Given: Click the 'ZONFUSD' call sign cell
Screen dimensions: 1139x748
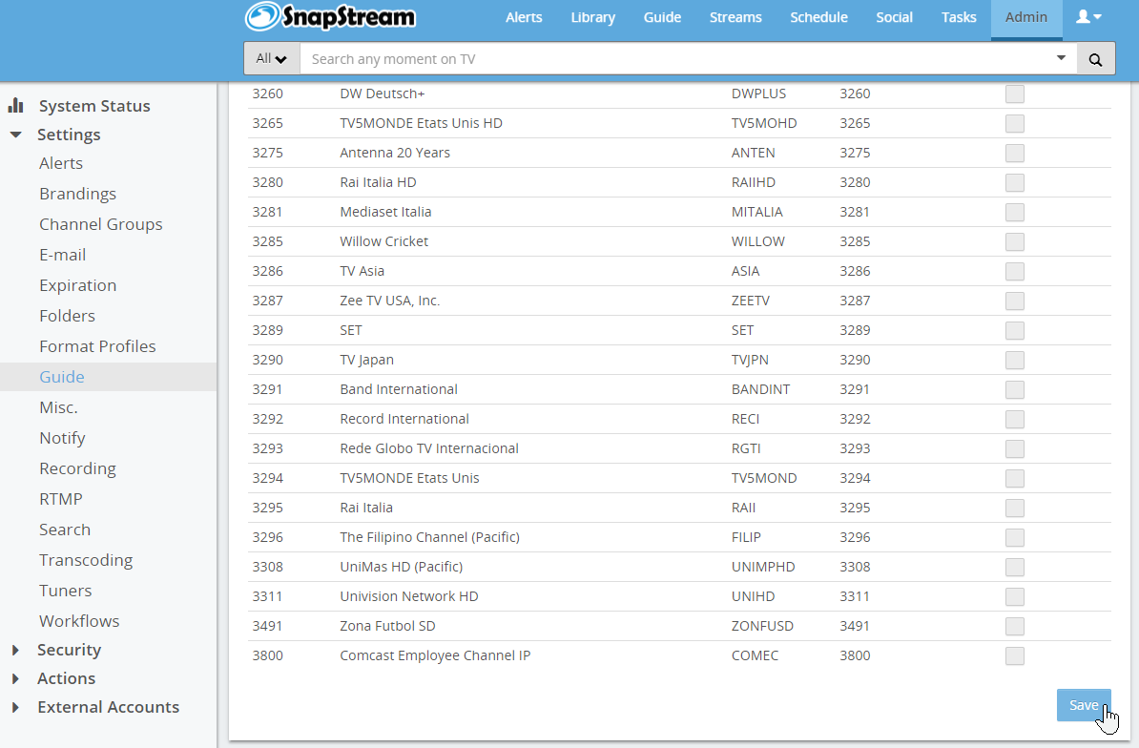Looking at the screenshot, I should (762, 626).
